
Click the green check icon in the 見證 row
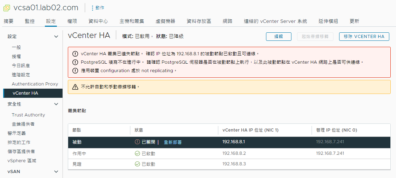[x=137, y=164]
